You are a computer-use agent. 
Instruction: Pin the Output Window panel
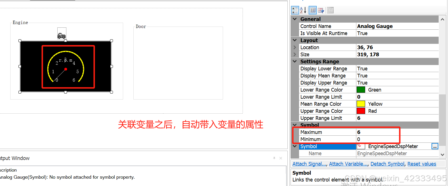(x=274, y=158)
